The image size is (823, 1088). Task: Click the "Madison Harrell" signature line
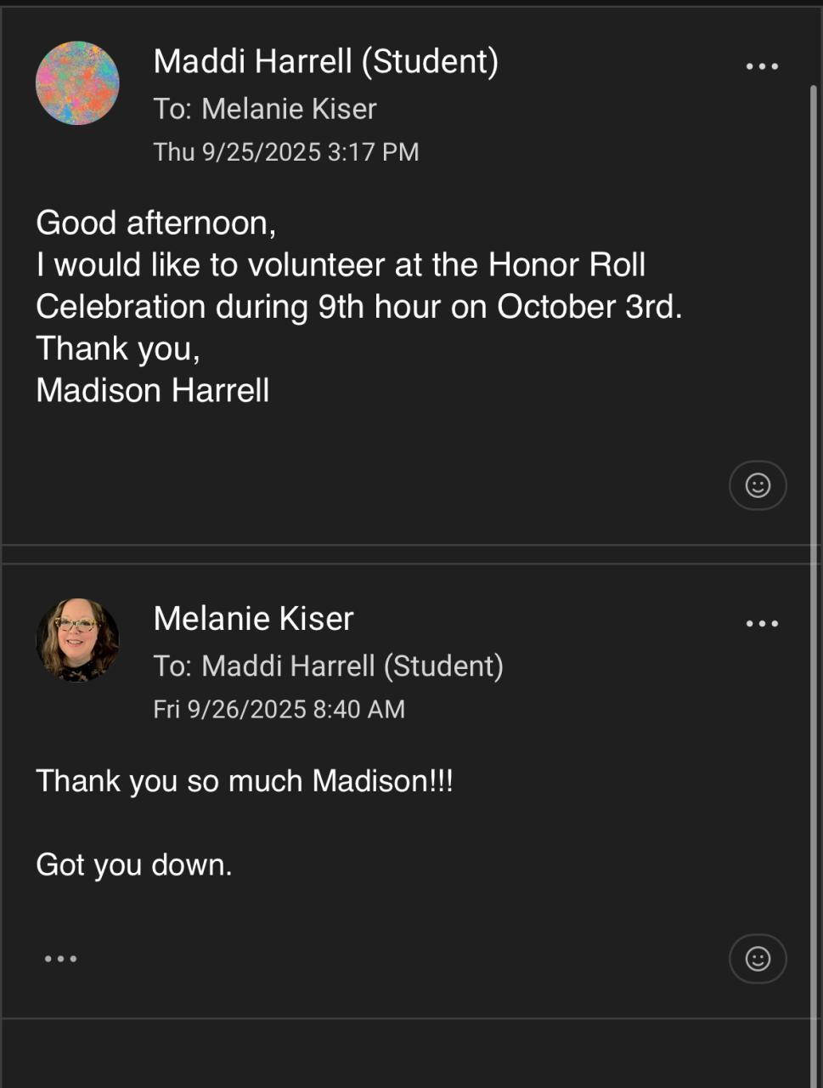click(x=153, y=391)
